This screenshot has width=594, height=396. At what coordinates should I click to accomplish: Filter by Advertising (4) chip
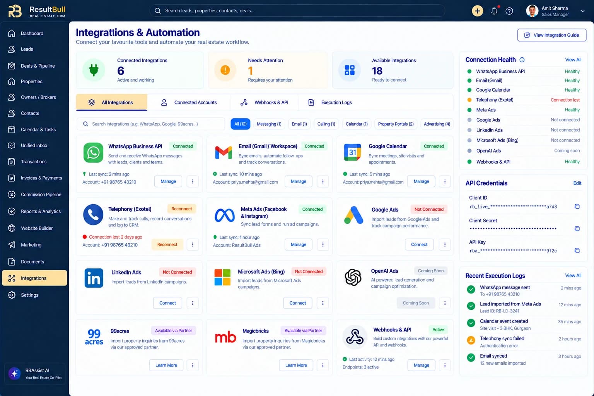tap(437, 124)
